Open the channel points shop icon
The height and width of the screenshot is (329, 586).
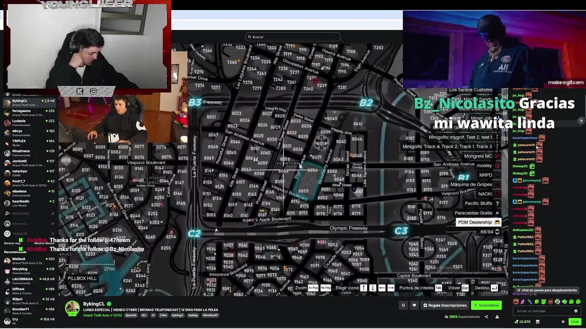coord(537,322)
